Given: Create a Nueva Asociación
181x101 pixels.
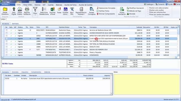Looking at the screenshot, I should click(122, 11).
